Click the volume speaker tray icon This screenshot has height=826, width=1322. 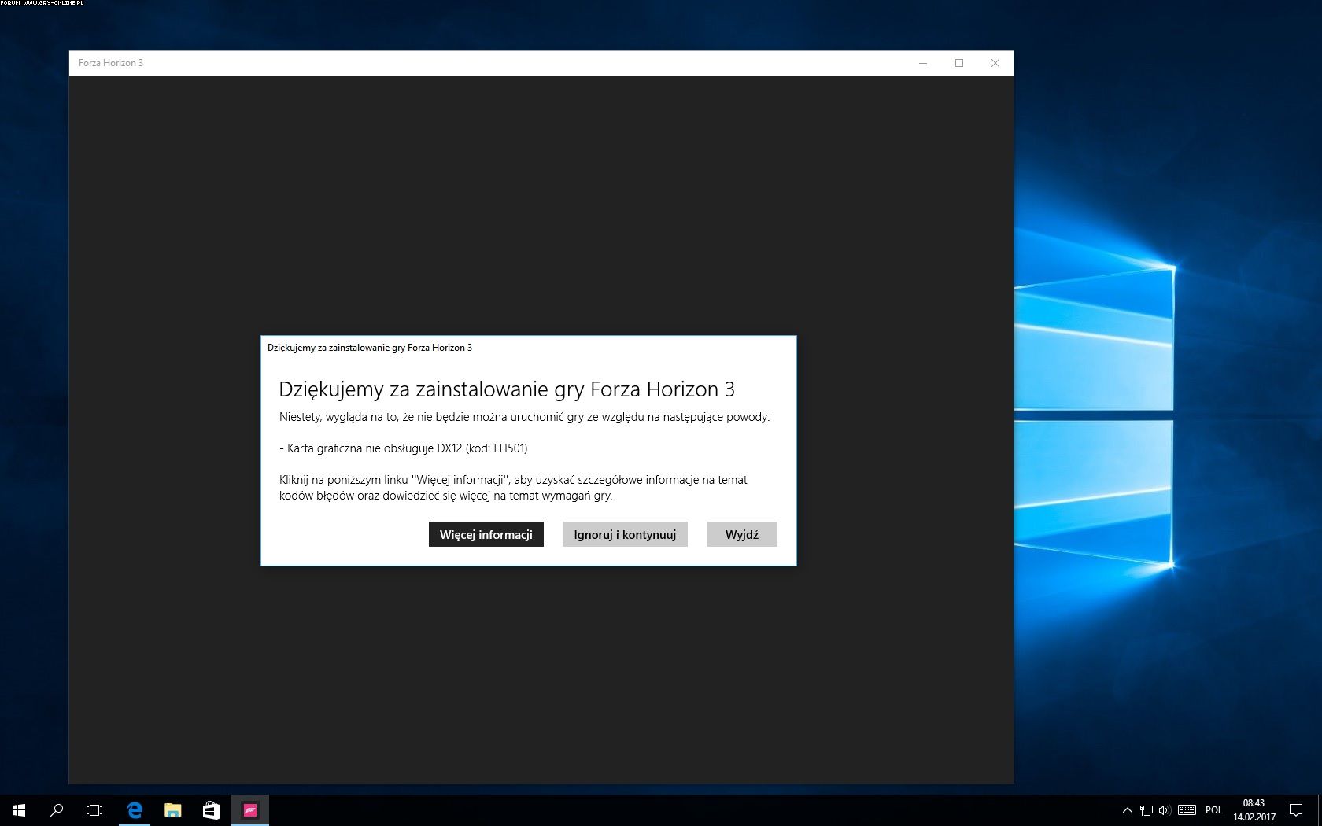[x=1165, y=810]
